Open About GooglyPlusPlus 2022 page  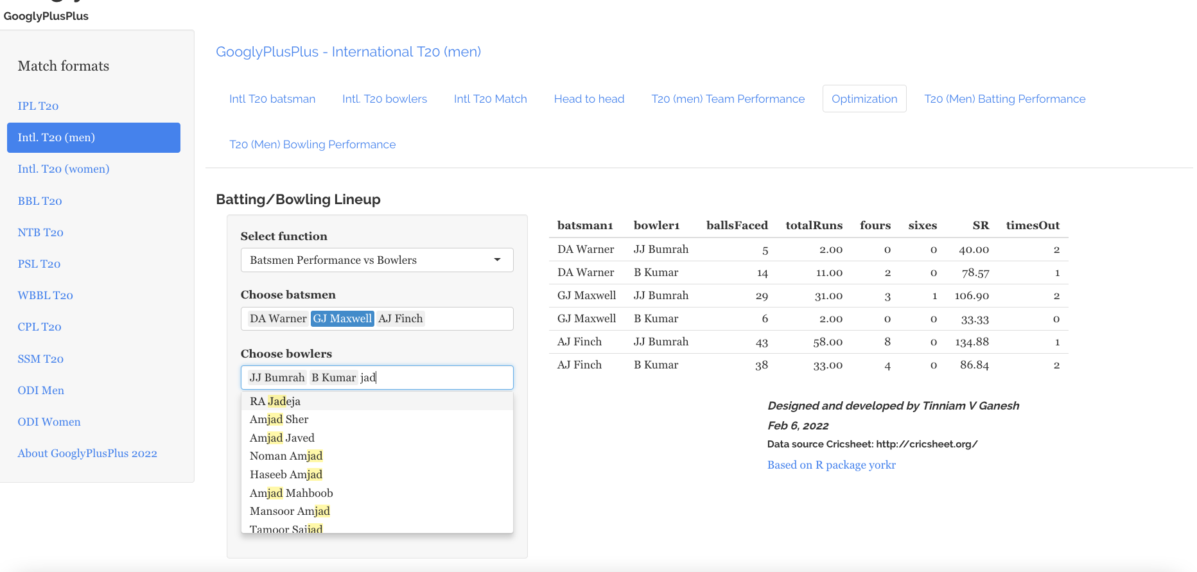[x=87, y=453]
